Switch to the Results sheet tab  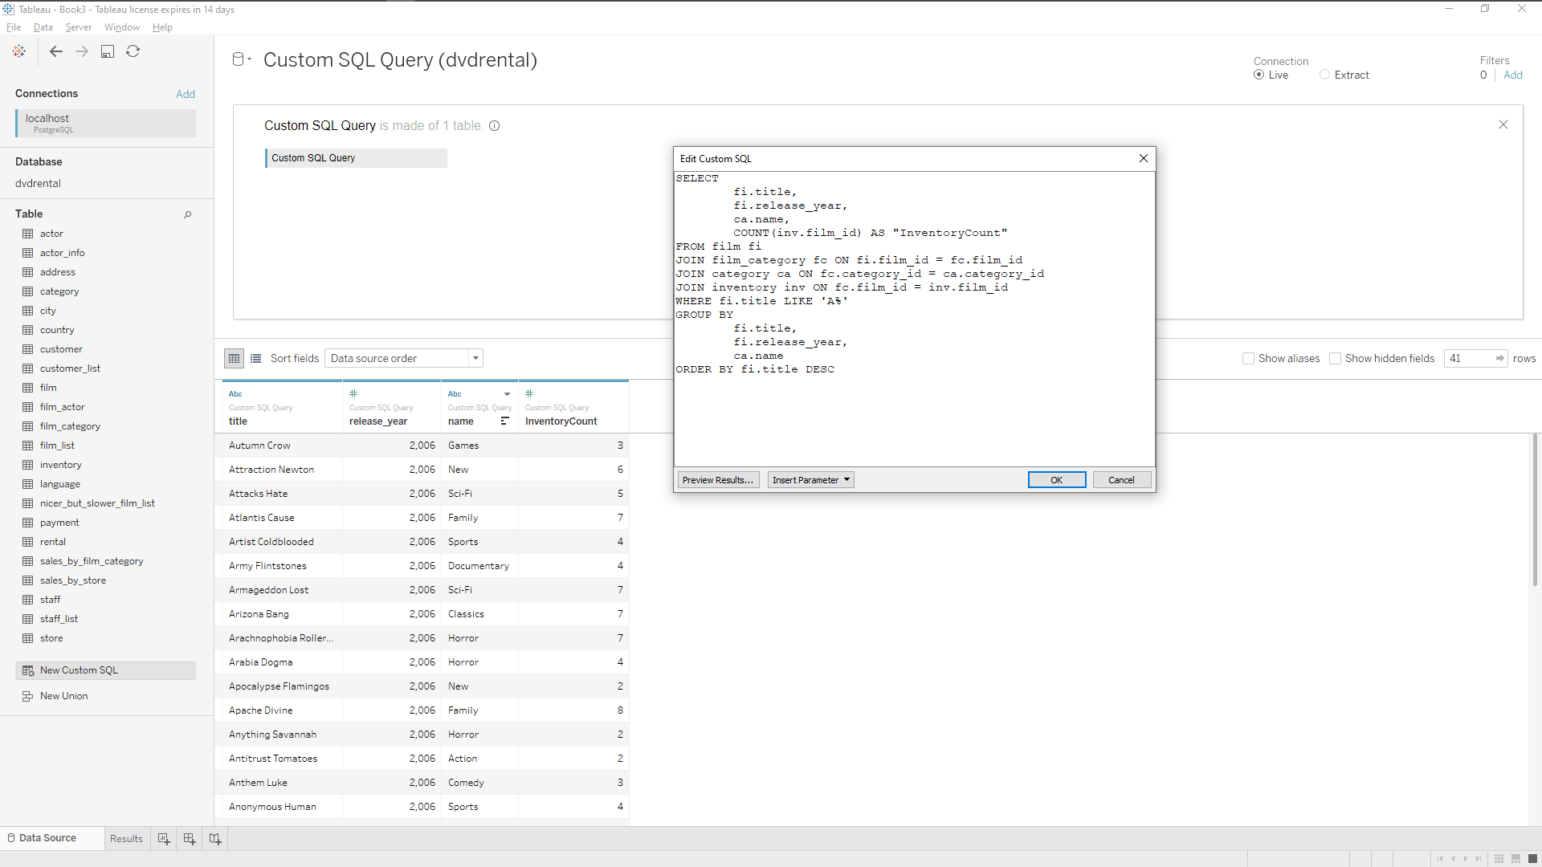(126, 839)
